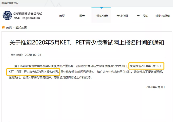Open the 考生须知 navigation menu item
This screenshot has width=173, height=122.
(x=142, y=16)
